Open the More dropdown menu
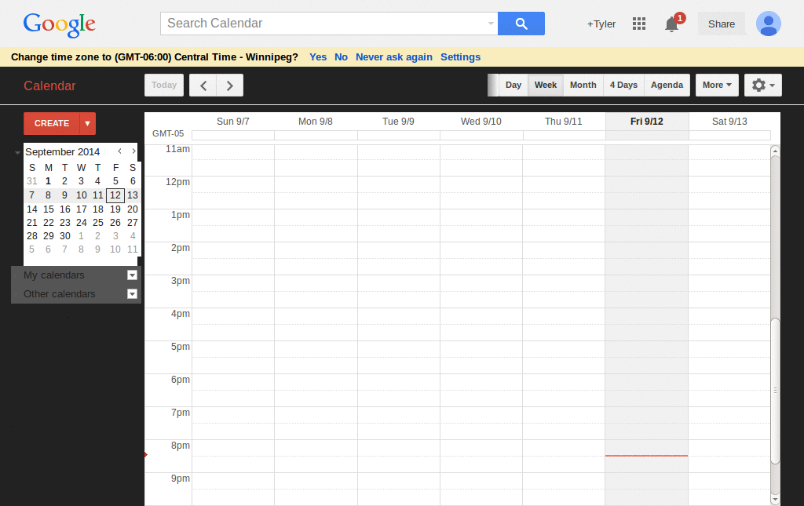Image resolution: width=804 pixels, height=506 pixels. click(x=717, y=85)
